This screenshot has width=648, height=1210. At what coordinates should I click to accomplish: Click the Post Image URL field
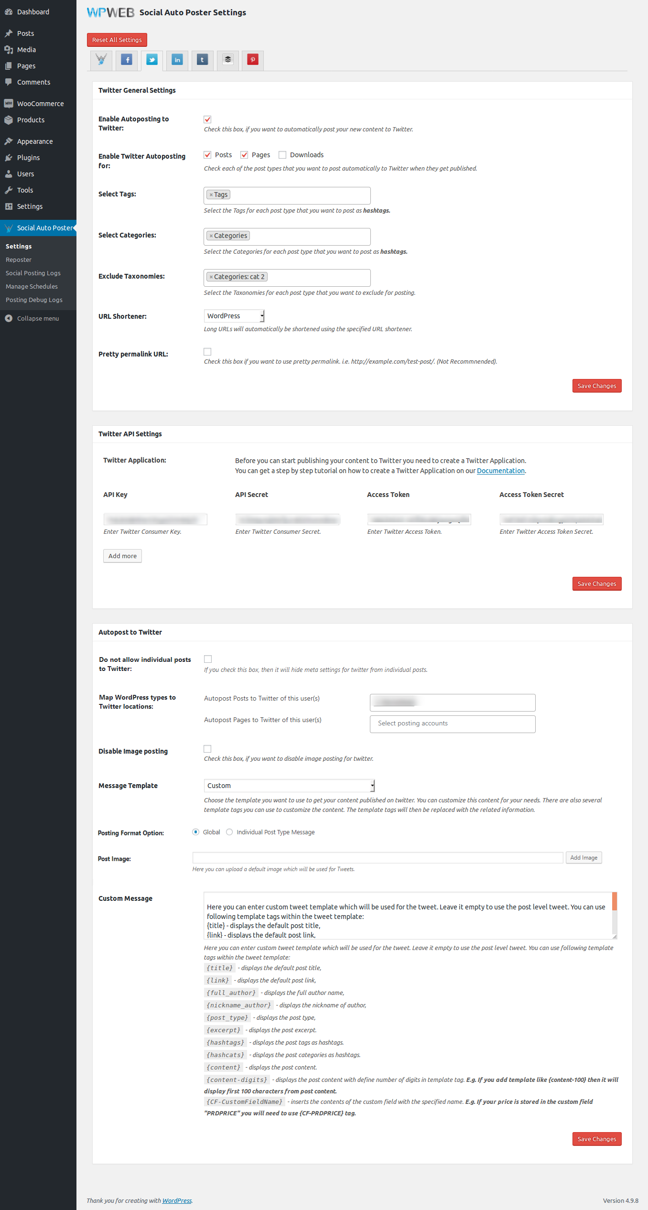378,858
